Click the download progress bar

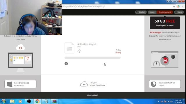[x=92, y=58]
